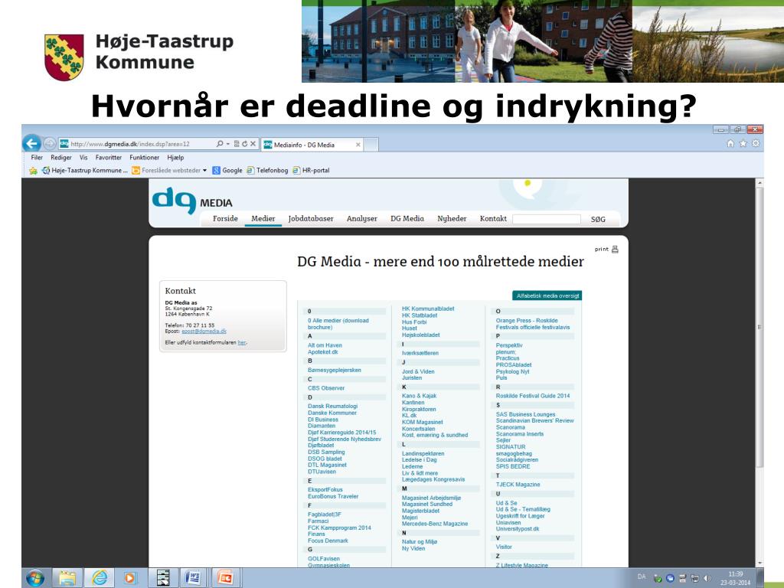Click the PowerPoint taskbar icon

pos(226,578)
